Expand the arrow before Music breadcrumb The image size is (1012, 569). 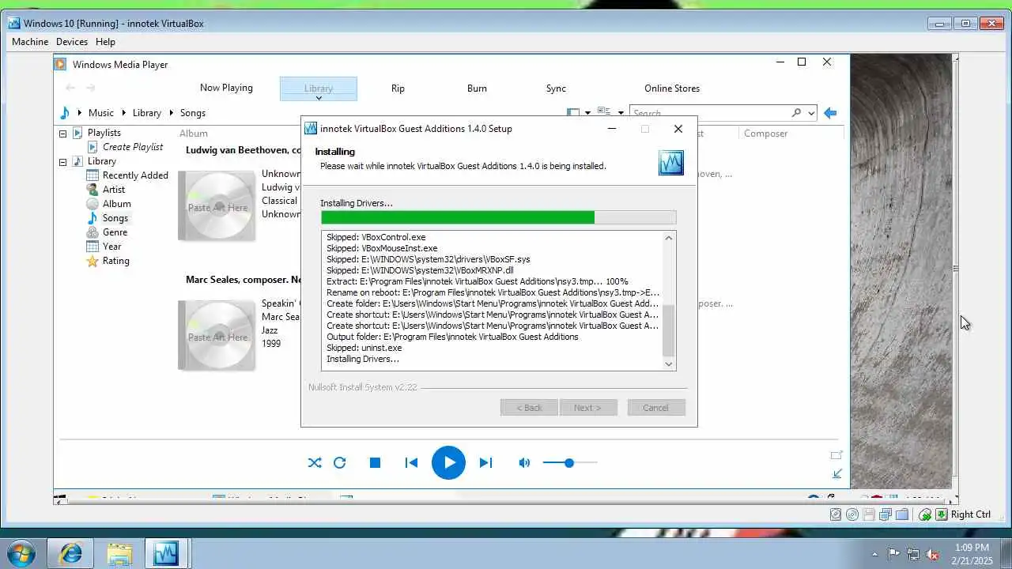(80, 113)
